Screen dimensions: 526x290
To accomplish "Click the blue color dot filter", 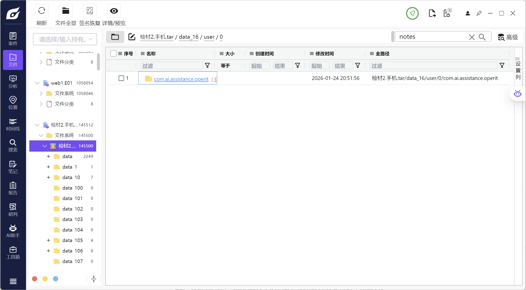I will pyautogui.click(x=56, y=279).
